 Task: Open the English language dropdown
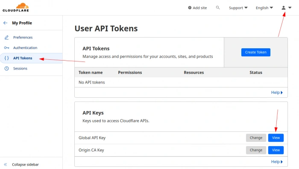(264, 8)
